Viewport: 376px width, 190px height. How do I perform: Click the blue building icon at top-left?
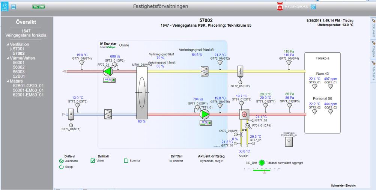[5, 6]
